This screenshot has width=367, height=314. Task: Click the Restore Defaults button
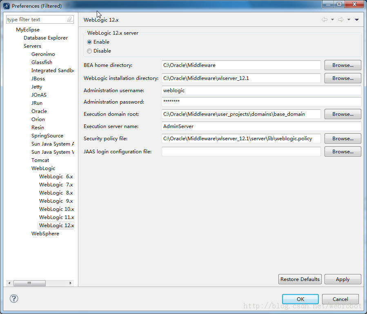point(300,279)
